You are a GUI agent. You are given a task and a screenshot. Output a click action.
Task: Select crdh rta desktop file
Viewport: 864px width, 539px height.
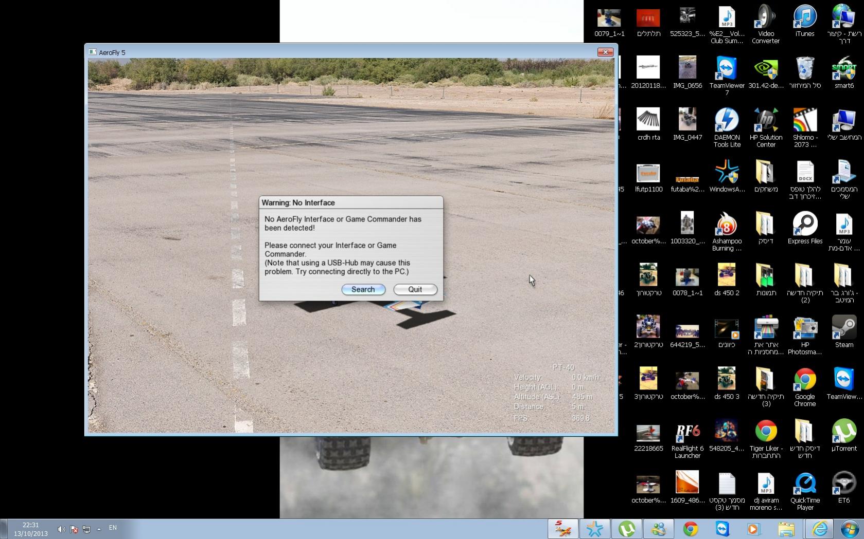[648, 124]
